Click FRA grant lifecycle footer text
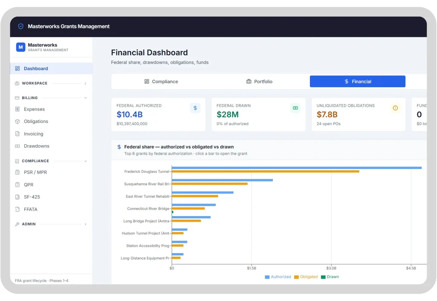 click(x=41, y=281)
